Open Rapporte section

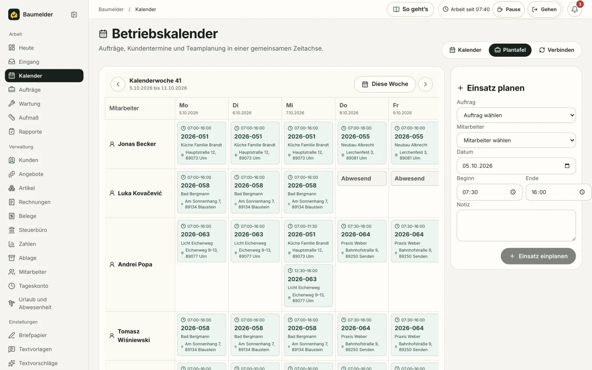click(x=44, y=132)
